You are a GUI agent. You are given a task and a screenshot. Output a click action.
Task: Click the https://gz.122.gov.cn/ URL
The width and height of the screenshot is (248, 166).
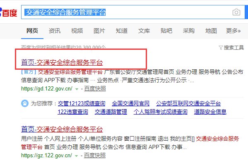point(46,155)
